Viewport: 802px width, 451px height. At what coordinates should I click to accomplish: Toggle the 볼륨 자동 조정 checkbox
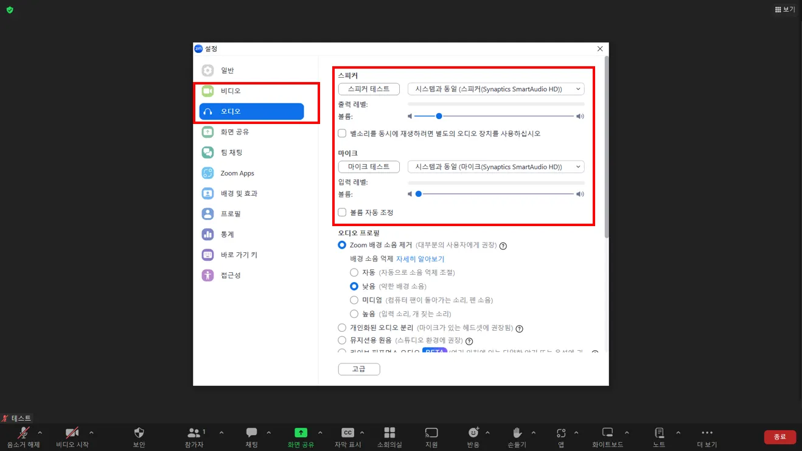(x=342, y=212)
